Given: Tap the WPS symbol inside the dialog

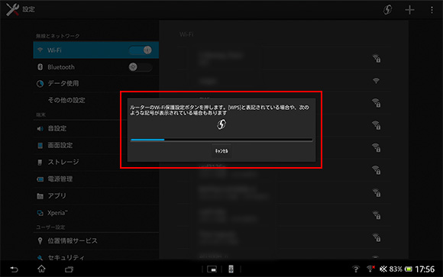Looking at the screenshot, I should point(221,124).
